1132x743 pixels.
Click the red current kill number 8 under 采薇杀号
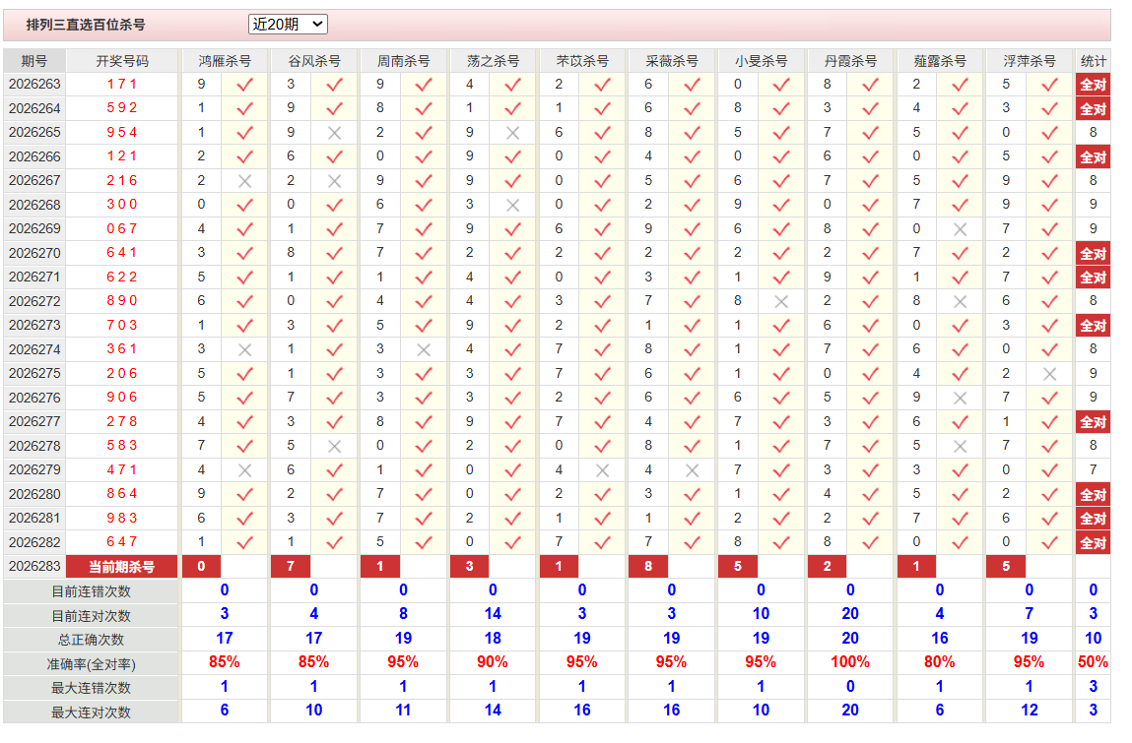648,567
